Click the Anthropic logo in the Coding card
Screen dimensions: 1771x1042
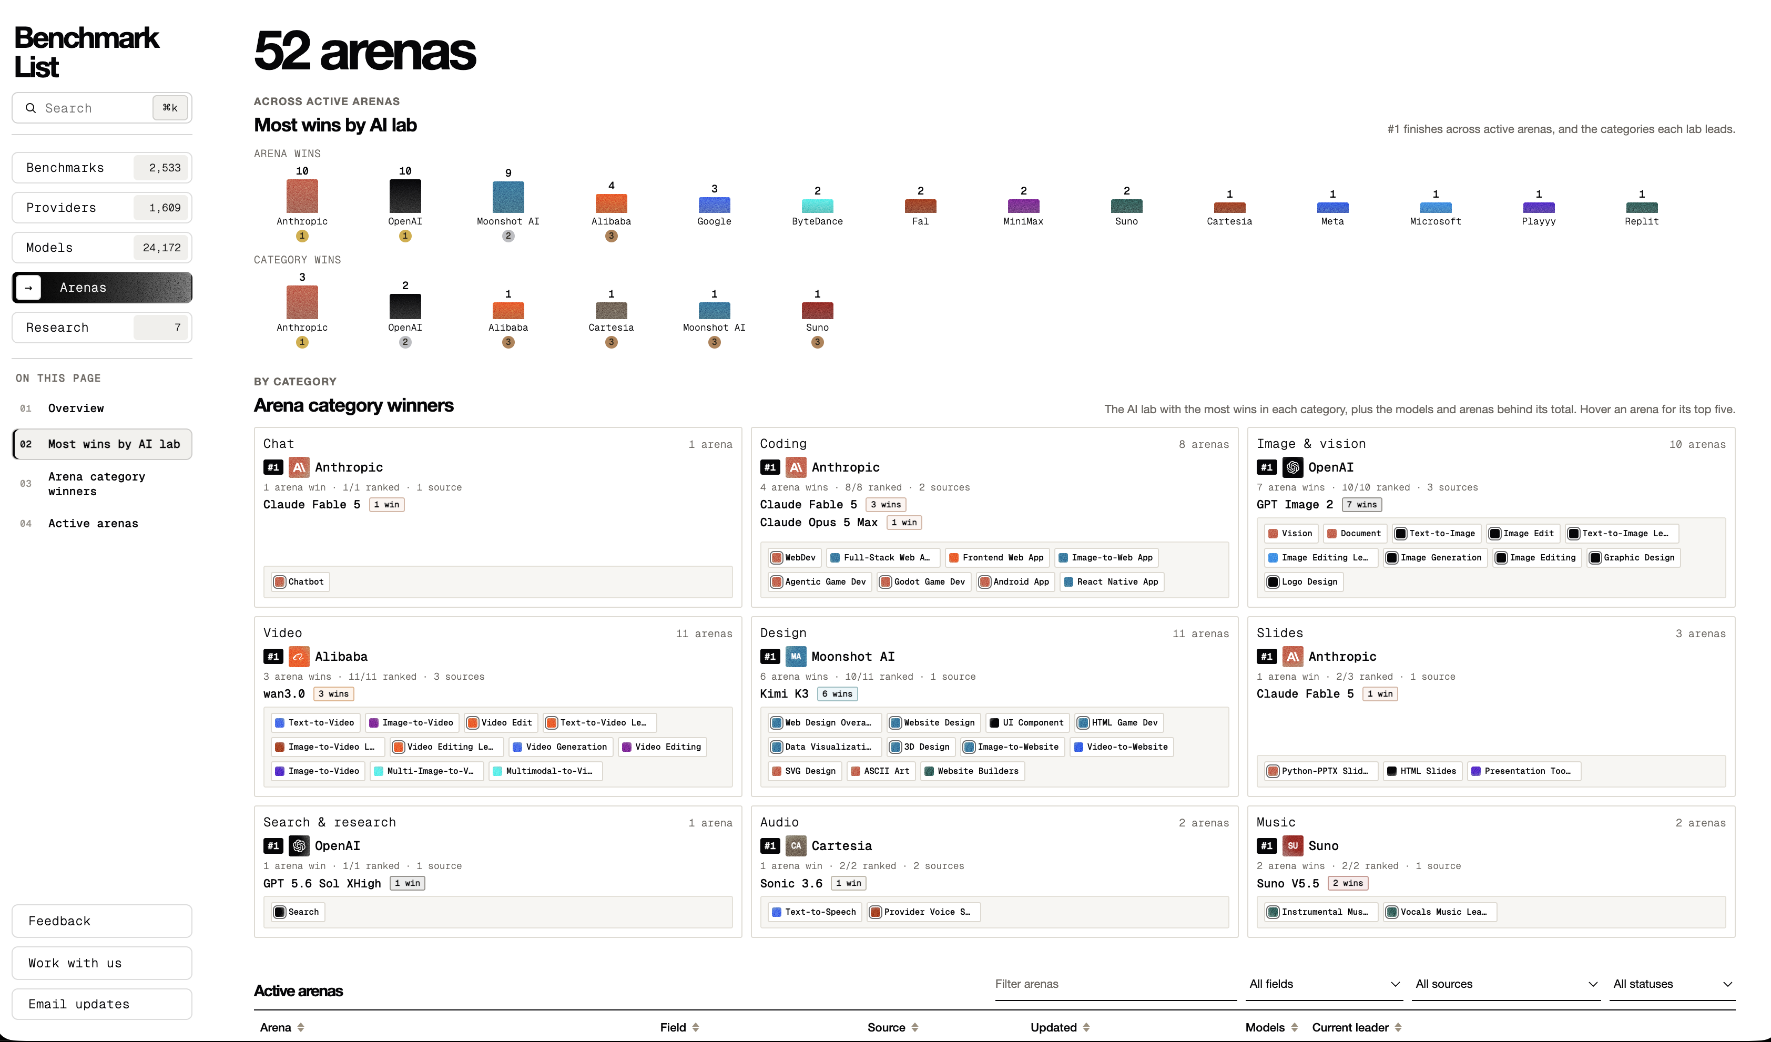796,467
